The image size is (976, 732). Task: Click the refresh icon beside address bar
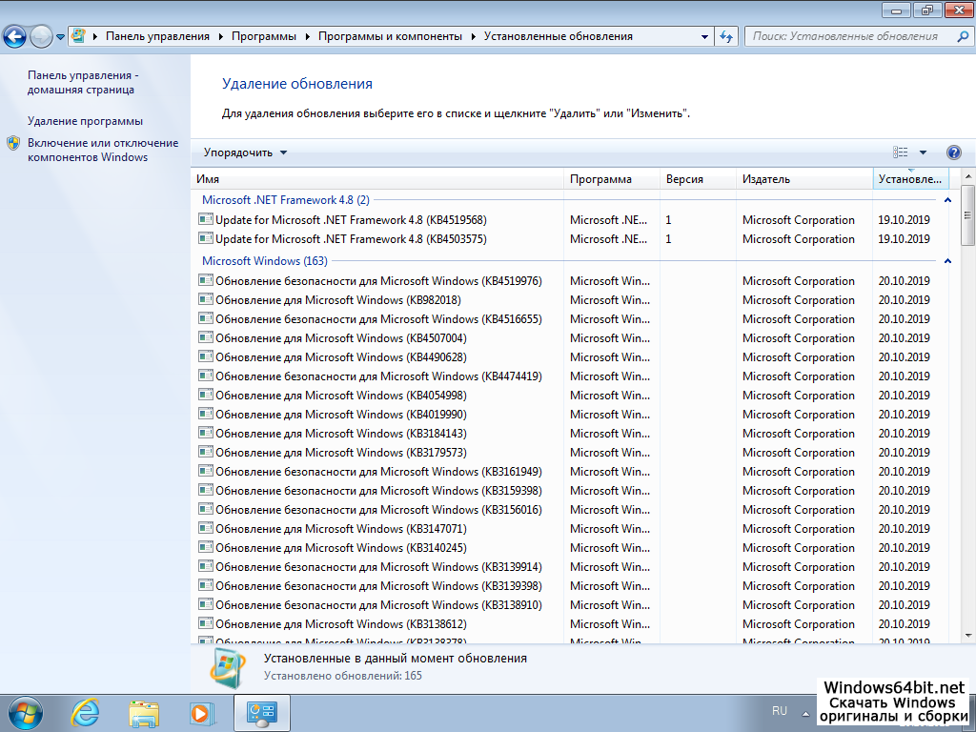pyautogui.click(x=726, y=36)
